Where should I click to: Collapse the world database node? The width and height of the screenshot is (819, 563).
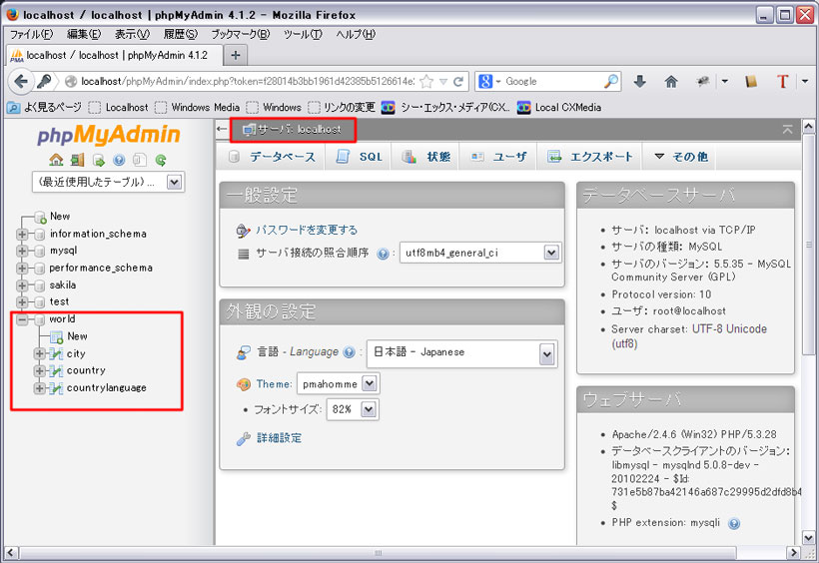coord(22,319)
